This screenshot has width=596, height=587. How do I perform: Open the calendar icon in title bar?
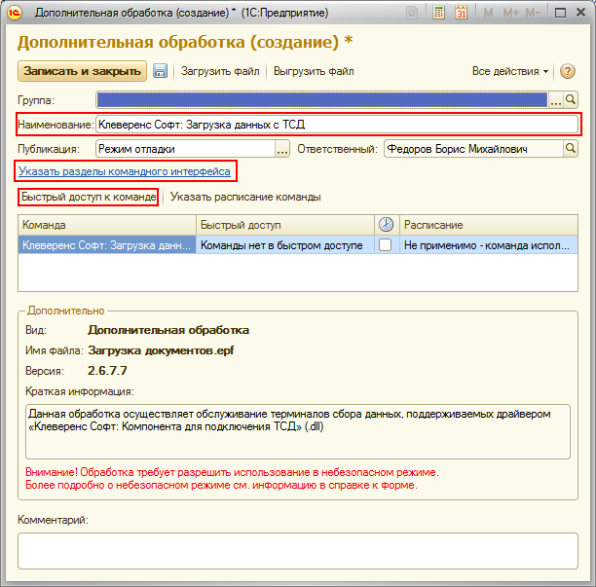pos(461,13)
